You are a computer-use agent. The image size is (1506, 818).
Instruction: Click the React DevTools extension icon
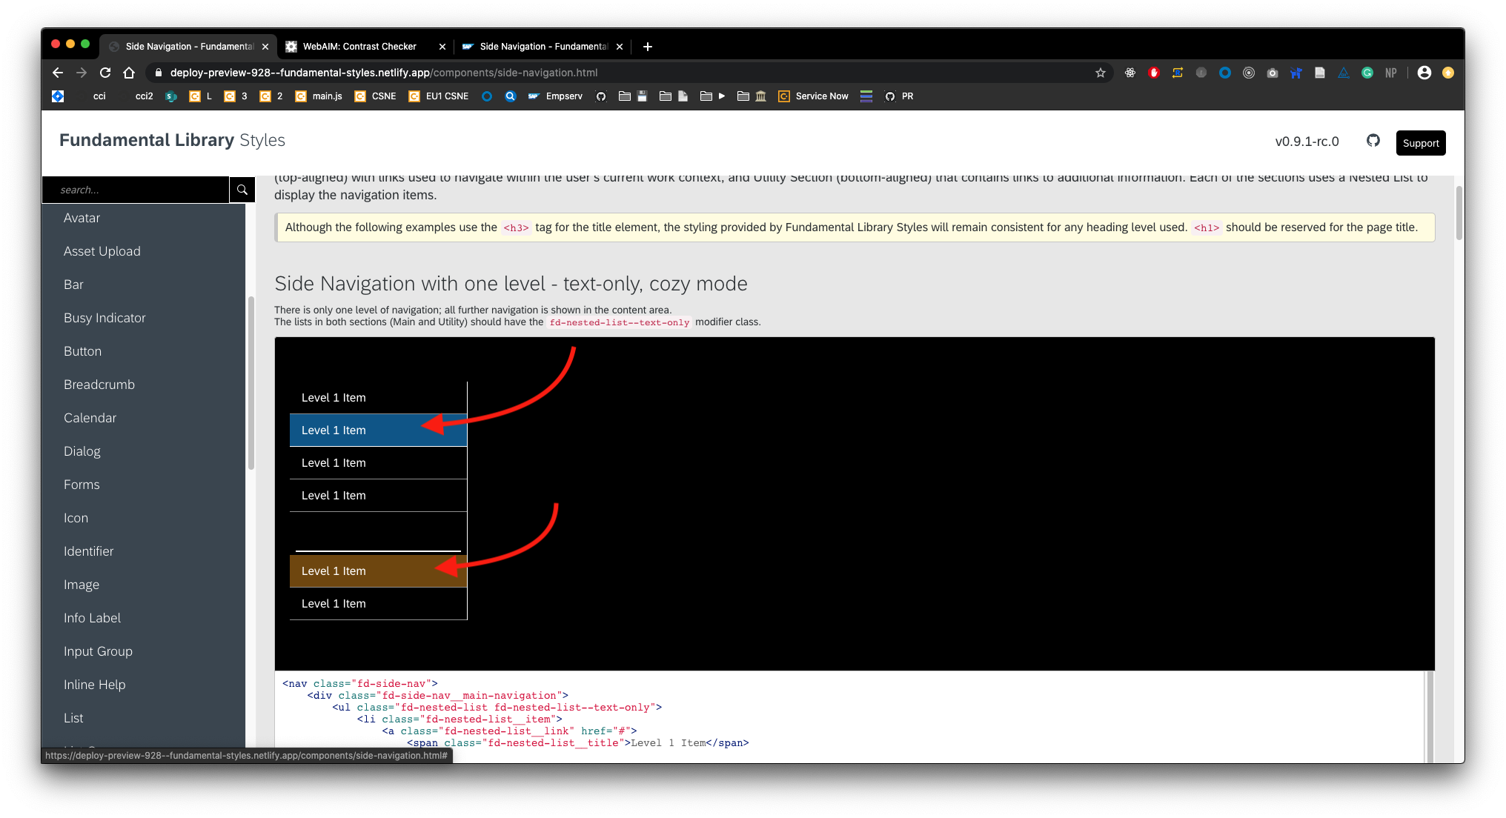(x=1129, y=72)
